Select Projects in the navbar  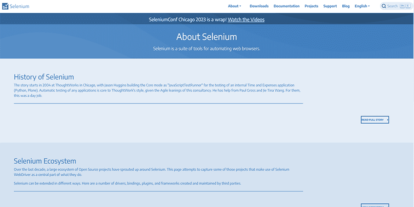tap(311, 6)
